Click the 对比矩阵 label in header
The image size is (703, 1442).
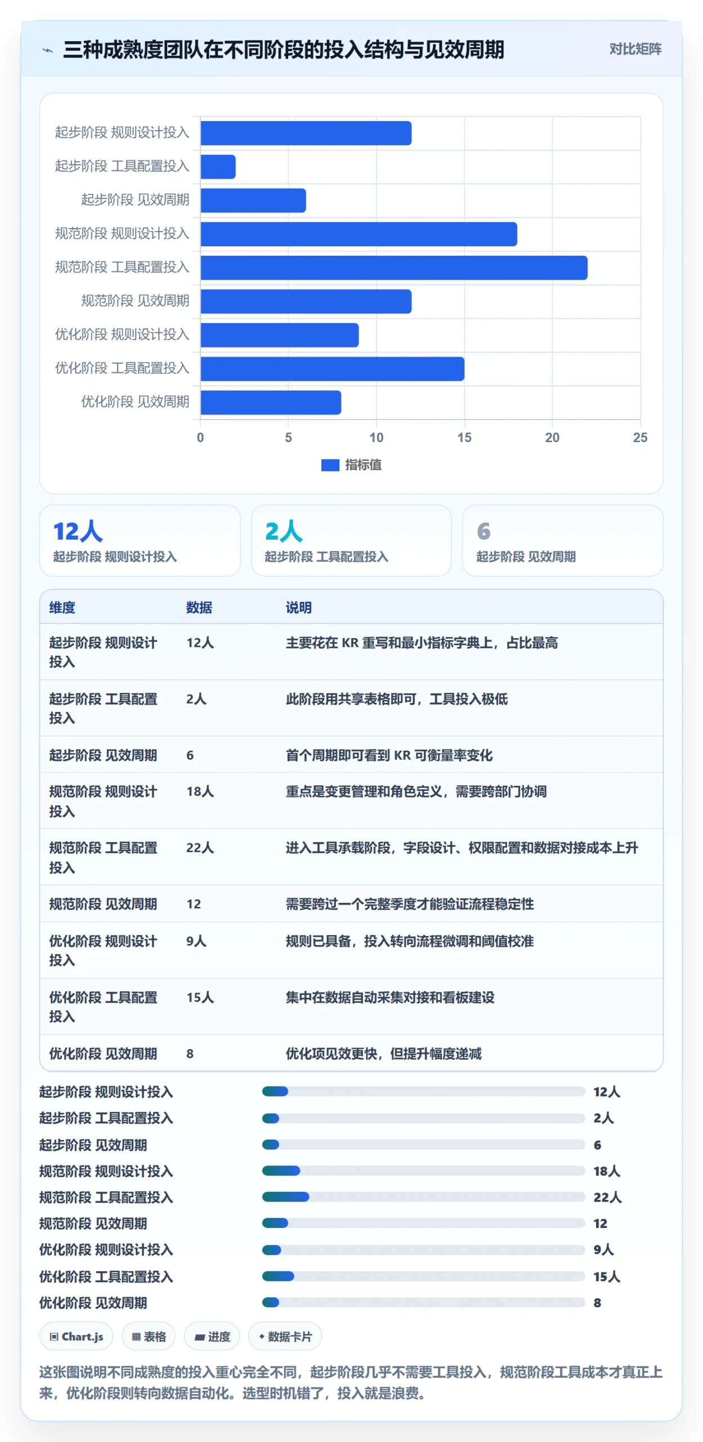pos(635,49)
